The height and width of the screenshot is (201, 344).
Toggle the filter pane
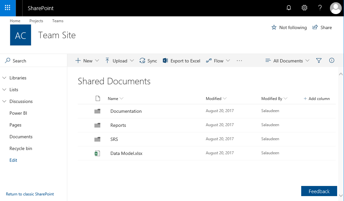(319, 60)
